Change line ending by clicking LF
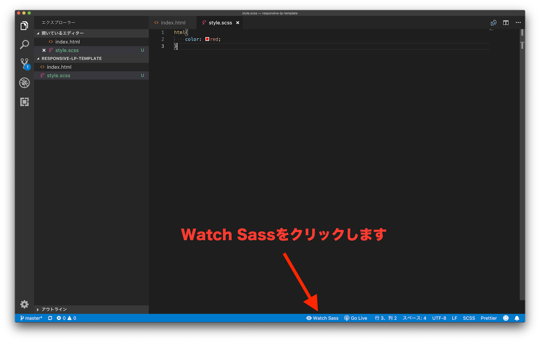540x342 pixels. coord(454,318)
